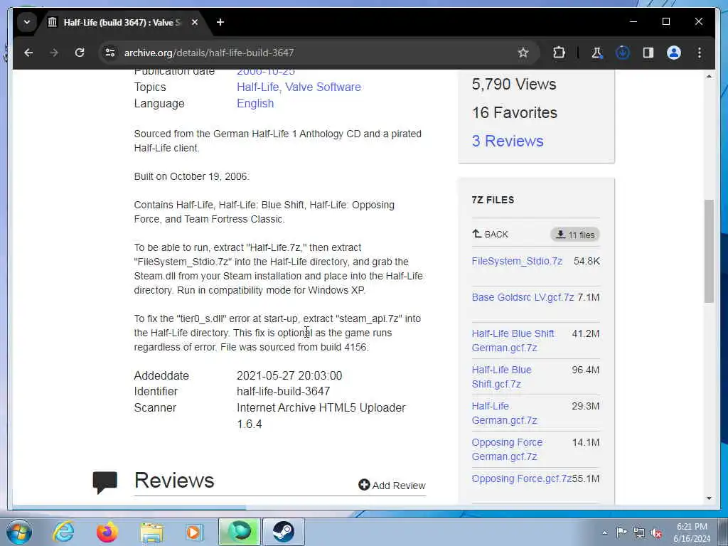Open the Chrome Labs flask icon
728x546 pixels.
pyautogui.click(x=597, y=53)
